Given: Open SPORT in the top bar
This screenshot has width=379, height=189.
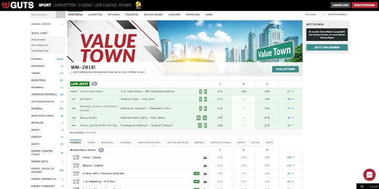Looking at the screenshot, I should click(x=45, y=5).
